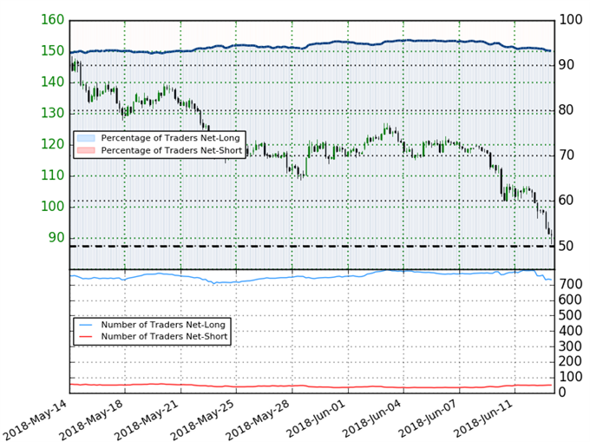Click the 2018-May-28 date label
Image resolution: width=590 pixels, height=442 pixels.
click(259, 419)
